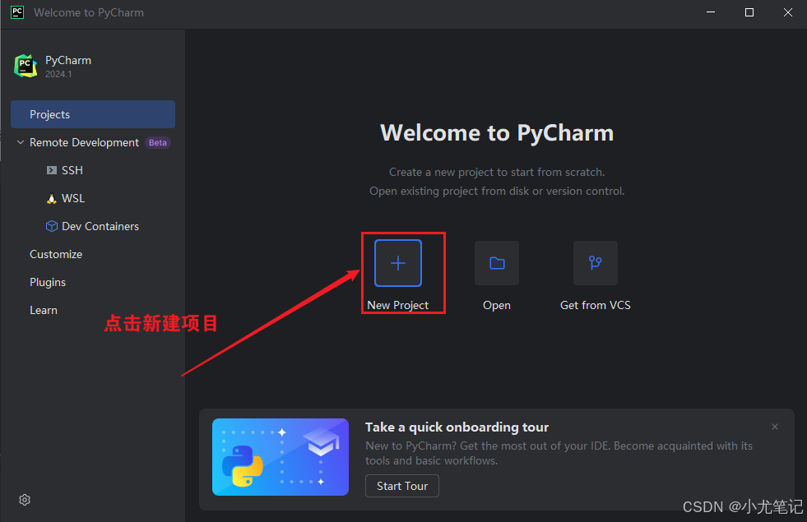Viewport: 807px width, 522px height.
Task: Open the settings gear at bottom left
Action: click(24, 500)
